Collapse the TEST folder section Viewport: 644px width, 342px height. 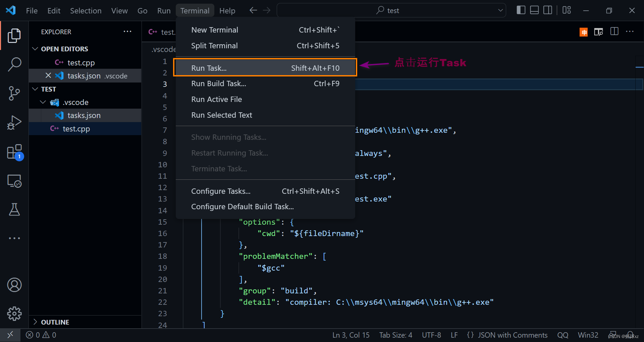(x=35, y=89)
